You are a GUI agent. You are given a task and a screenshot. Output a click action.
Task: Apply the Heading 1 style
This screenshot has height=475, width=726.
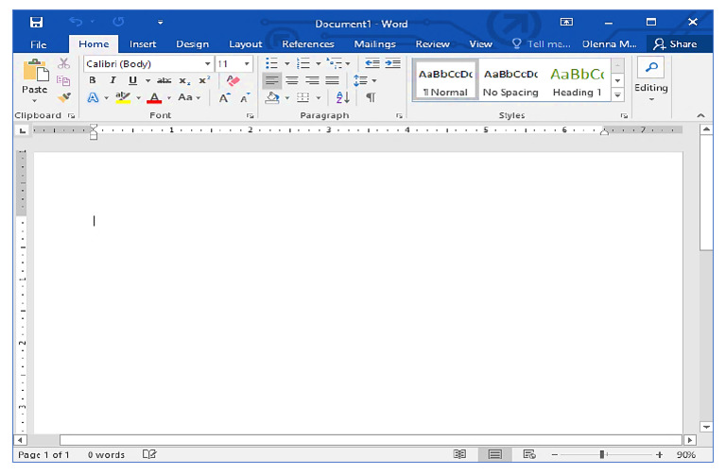[x=577, y=81]
